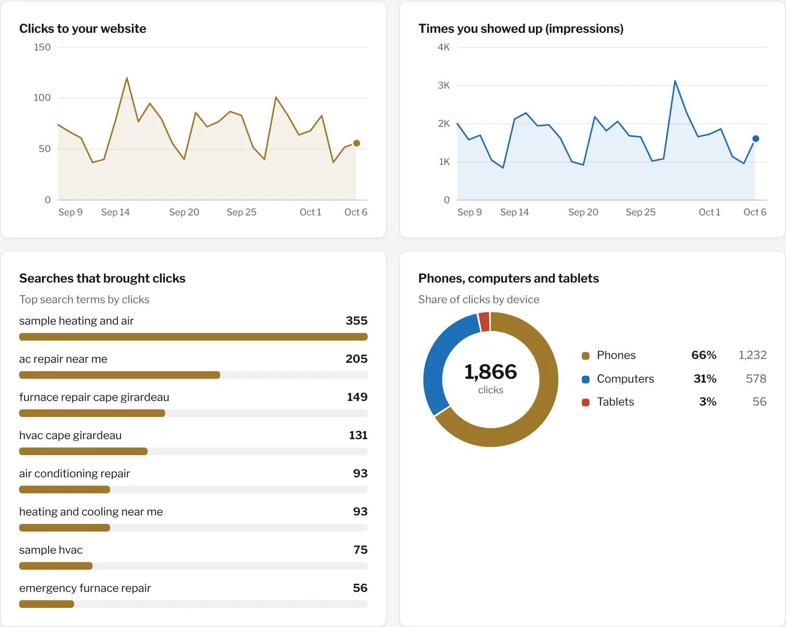Click 'Searches that brought clicks' heading

[x=102, y=279]
